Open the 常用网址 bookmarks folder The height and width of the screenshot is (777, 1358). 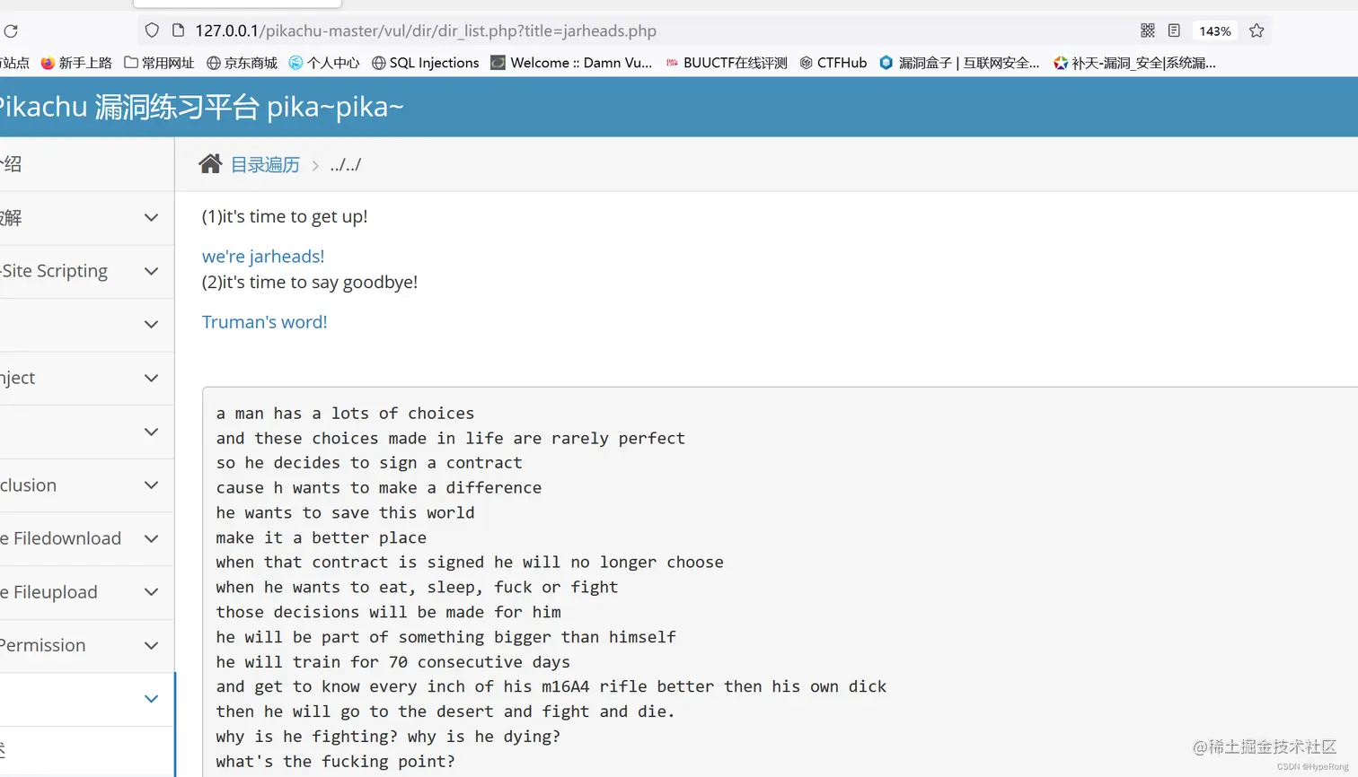(x=159, y=63)
